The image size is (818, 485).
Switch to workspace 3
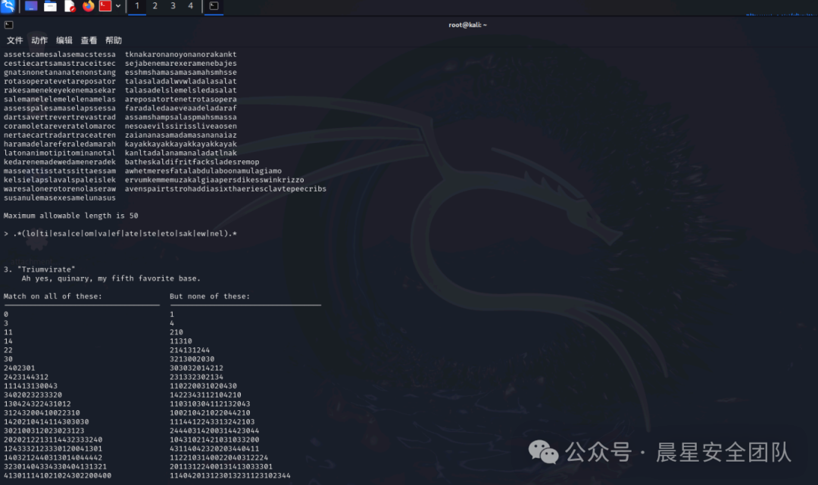[173, 6]
